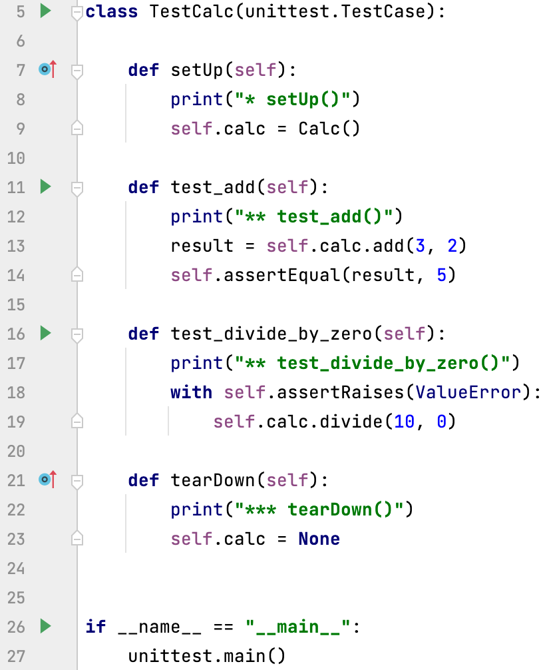Click the with keyword on line 18

(191, 392)
